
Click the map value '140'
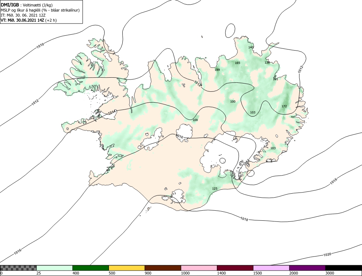pyautogui.click(x=251, y=47)
